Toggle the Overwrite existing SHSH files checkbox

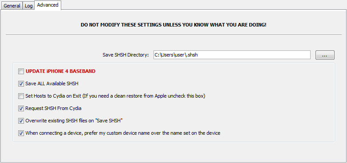click(21, 121)
